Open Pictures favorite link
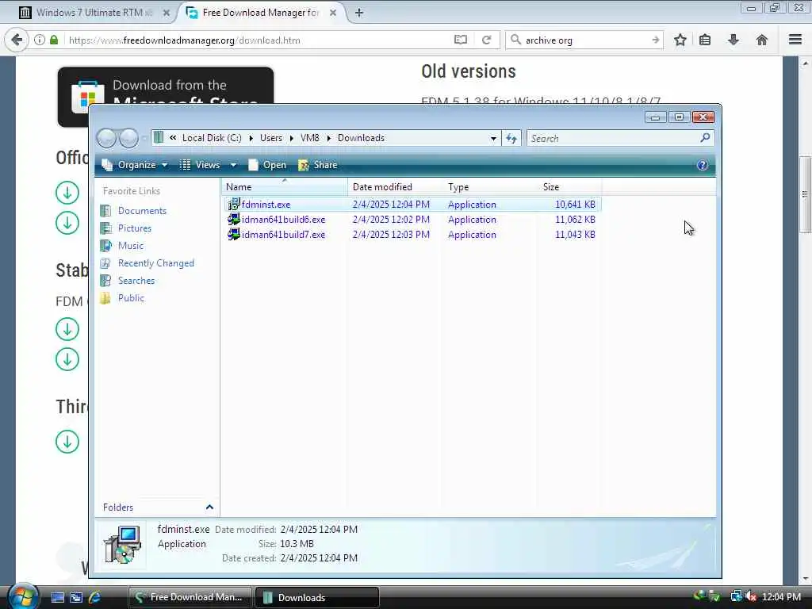812x609 pixels. click(126, 228)
